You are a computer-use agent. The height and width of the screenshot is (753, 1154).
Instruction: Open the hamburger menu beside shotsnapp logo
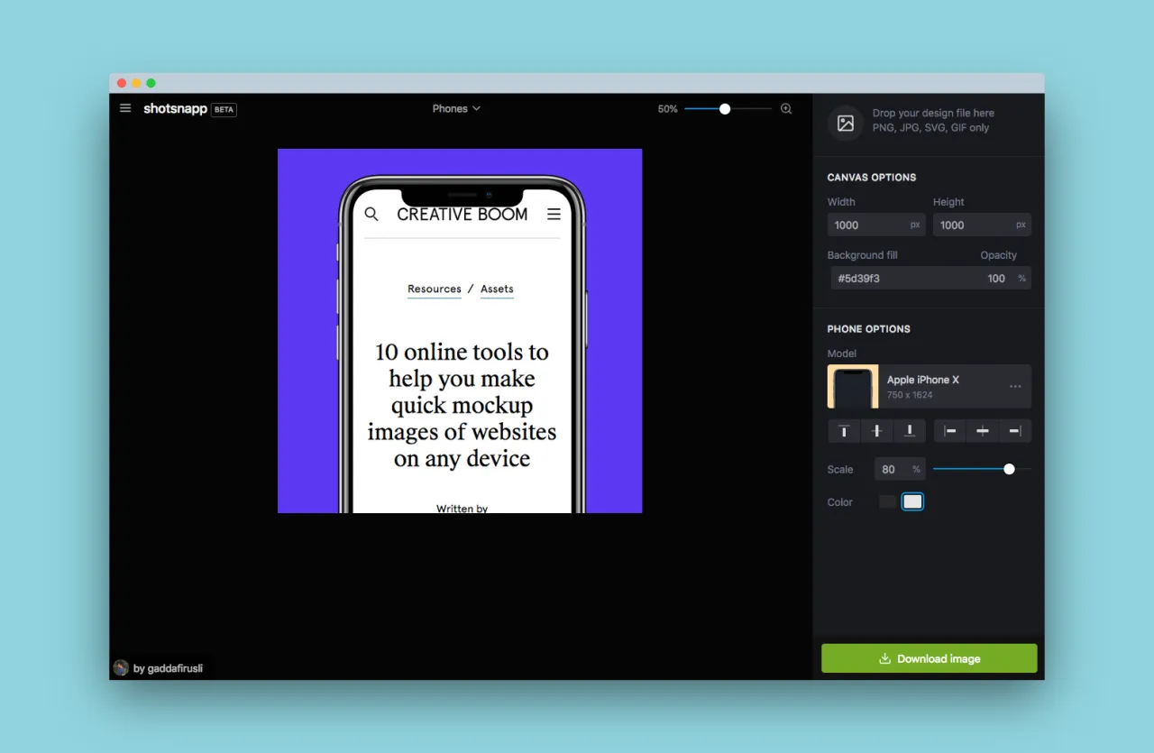click(125, 108)
